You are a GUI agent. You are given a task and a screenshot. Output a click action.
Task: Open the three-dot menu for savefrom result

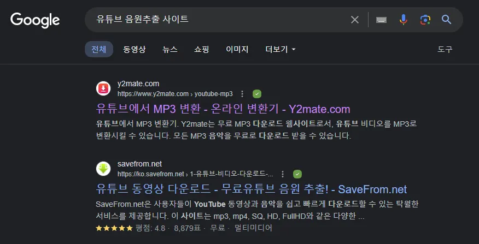pos(283,174)
